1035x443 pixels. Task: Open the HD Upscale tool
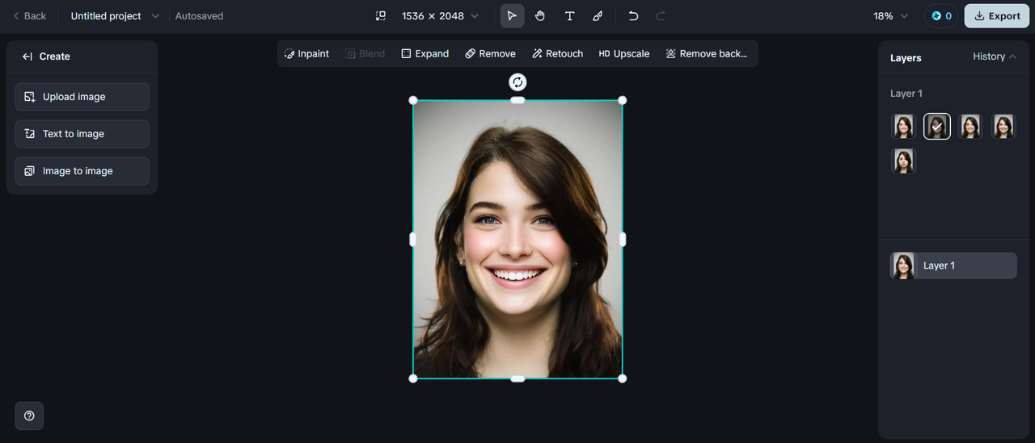click(624, 54)
